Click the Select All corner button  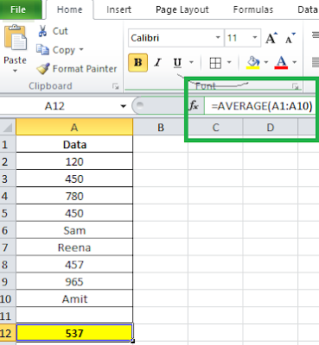(8, 128)
